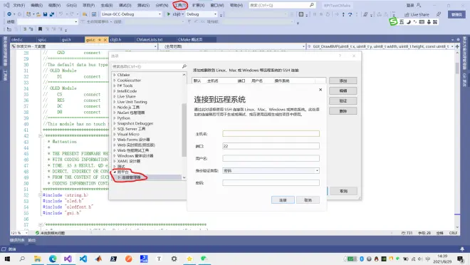Click the taskbar search magnifier
This screenshot has width=470, height=265.
[22, 259]
